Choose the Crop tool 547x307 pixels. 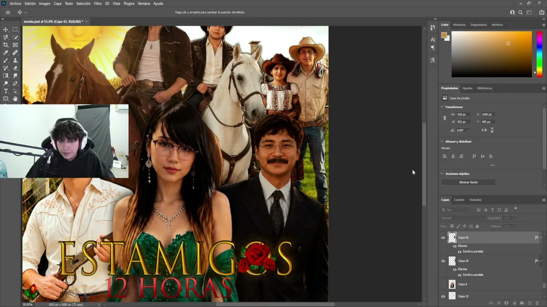(6, 45)
